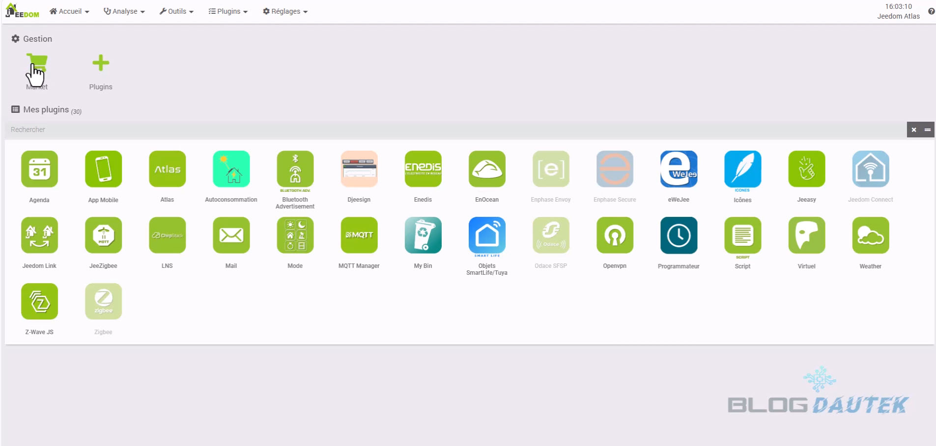The height and width of the screenshot is (446, 936).
Task: Clear the plugin search with X button
Action: [914, 130]
